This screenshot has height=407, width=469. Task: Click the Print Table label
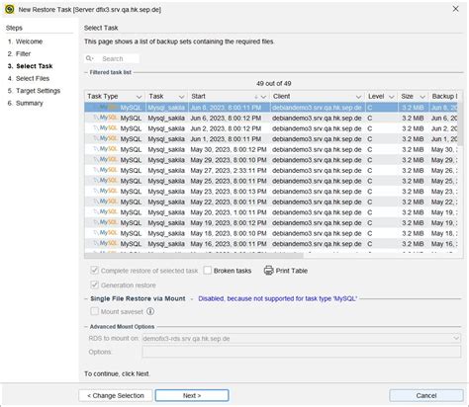point(292,271)
